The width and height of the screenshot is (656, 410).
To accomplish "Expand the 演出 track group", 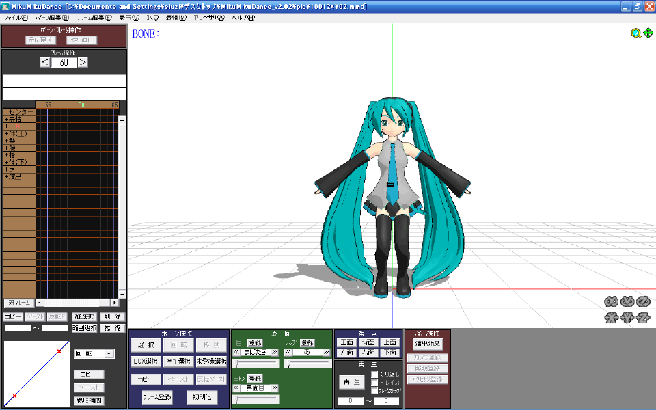I will tap(6, 176).
